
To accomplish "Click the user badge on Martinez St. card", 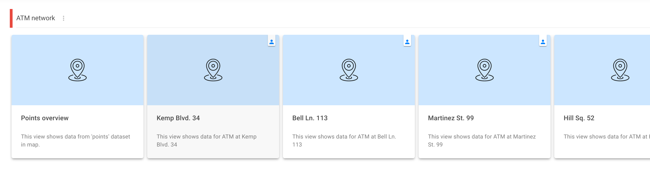I will click(543, 42).
